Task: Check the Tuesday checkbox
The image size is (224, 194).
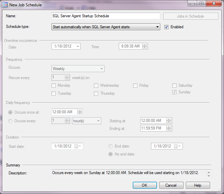Action: (53, 93)
